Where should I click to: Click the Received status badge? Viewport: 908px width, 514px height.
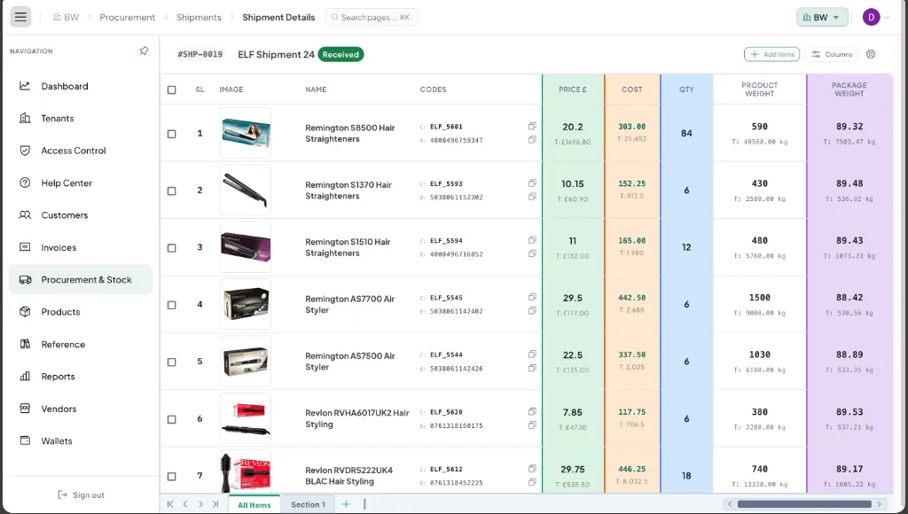coord(340,54)
